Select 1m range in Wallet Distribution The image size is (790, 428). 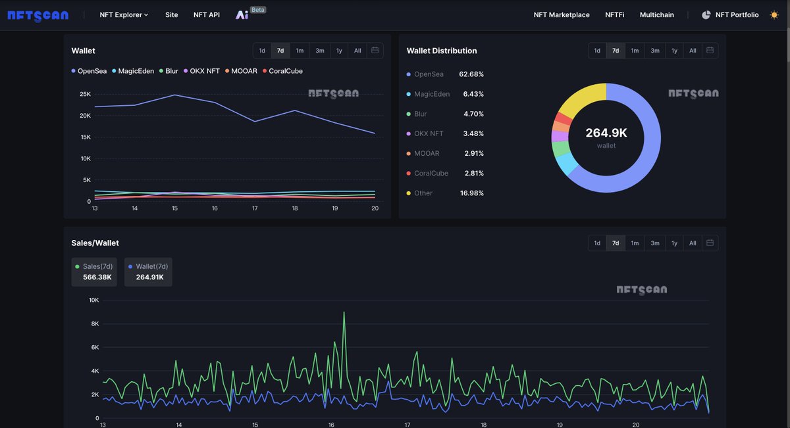[x=635, y=51]
